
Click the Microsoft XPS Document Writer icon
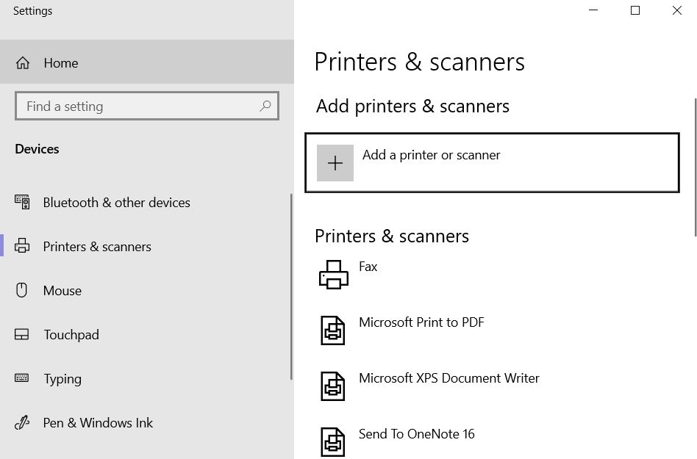333,386
